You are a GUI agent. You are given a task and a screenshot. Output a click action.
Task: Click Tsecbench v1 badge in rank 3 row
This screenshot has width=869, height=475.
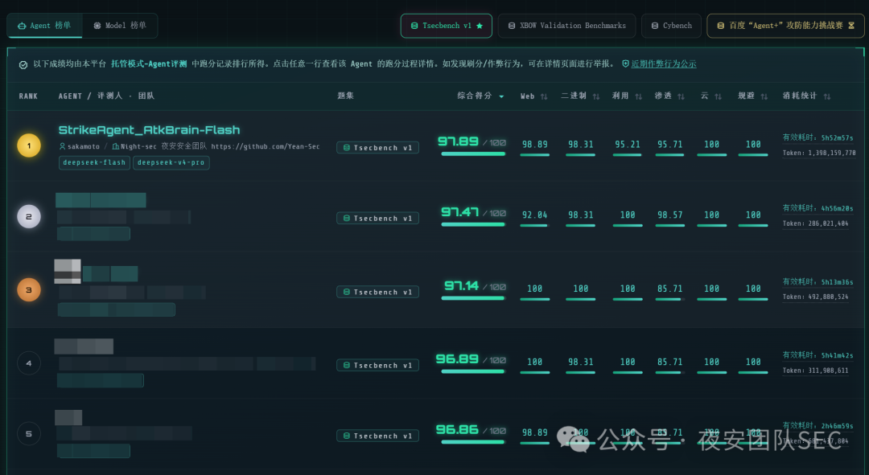click(x=377, y=292)
